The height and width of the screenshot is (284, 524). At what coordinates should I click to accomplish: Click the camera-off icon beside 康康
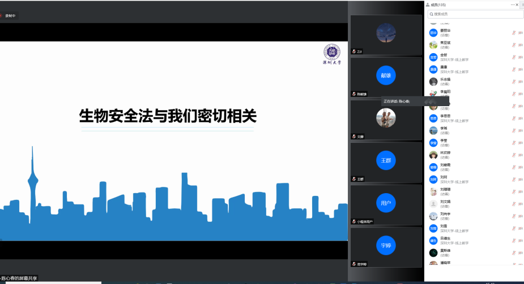click(520, 69)
